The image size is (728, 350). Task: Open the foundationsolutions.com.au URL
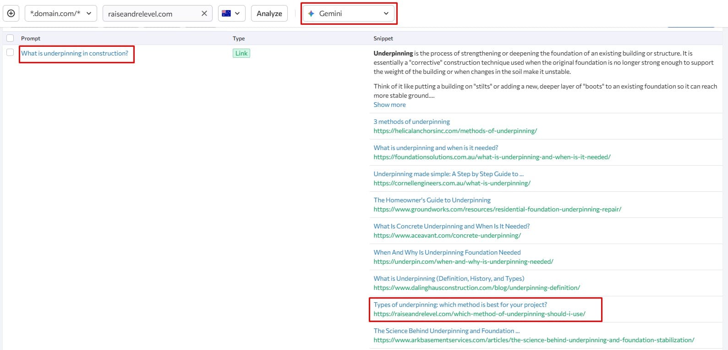pyautogui.click(x=492, y=157)
